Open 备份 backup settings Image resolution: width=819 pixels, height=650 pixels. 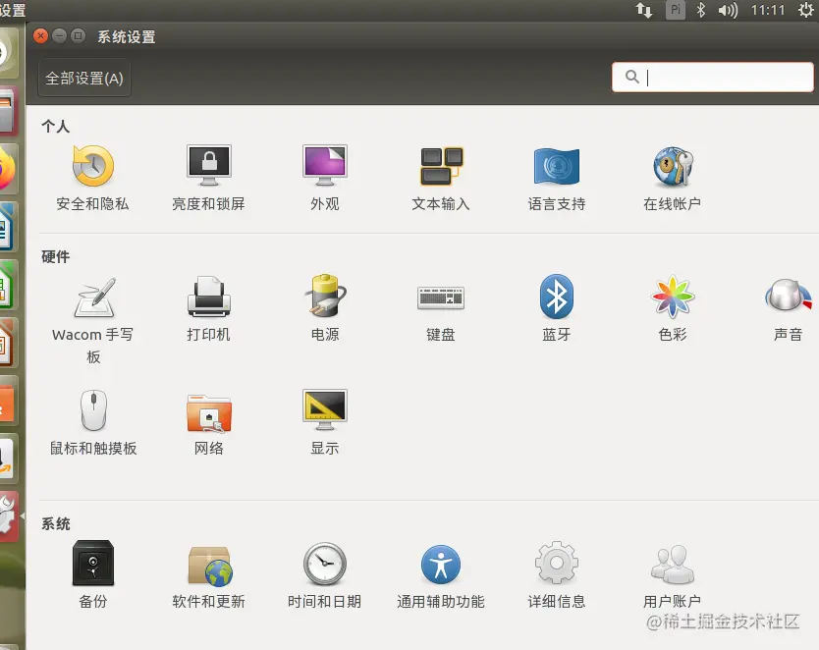93,574
